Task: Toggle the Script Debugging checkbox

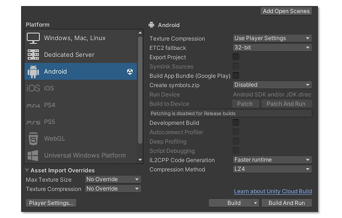Action: click(236, 151)
